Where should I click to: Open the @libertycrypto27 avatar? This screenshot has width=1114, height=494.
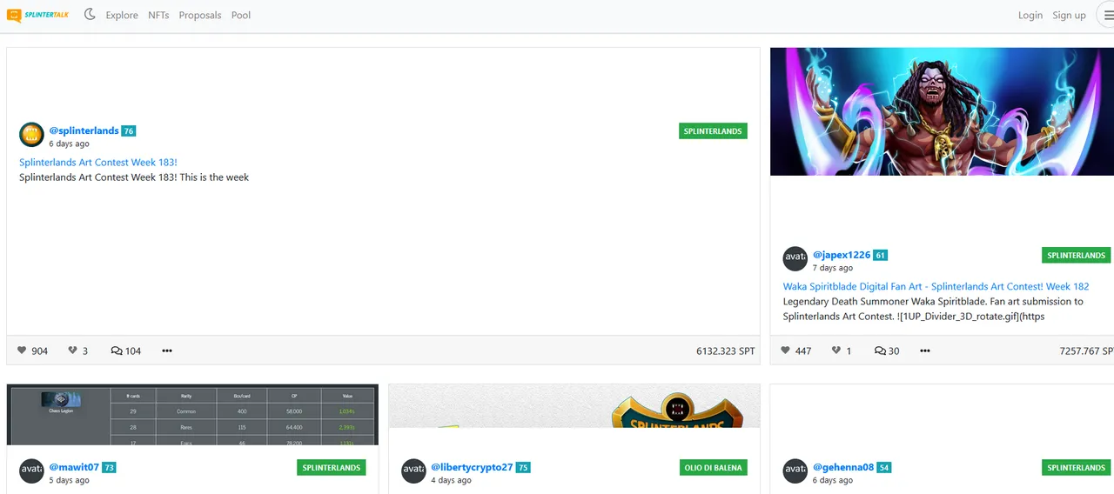click(x=413, y=471)
